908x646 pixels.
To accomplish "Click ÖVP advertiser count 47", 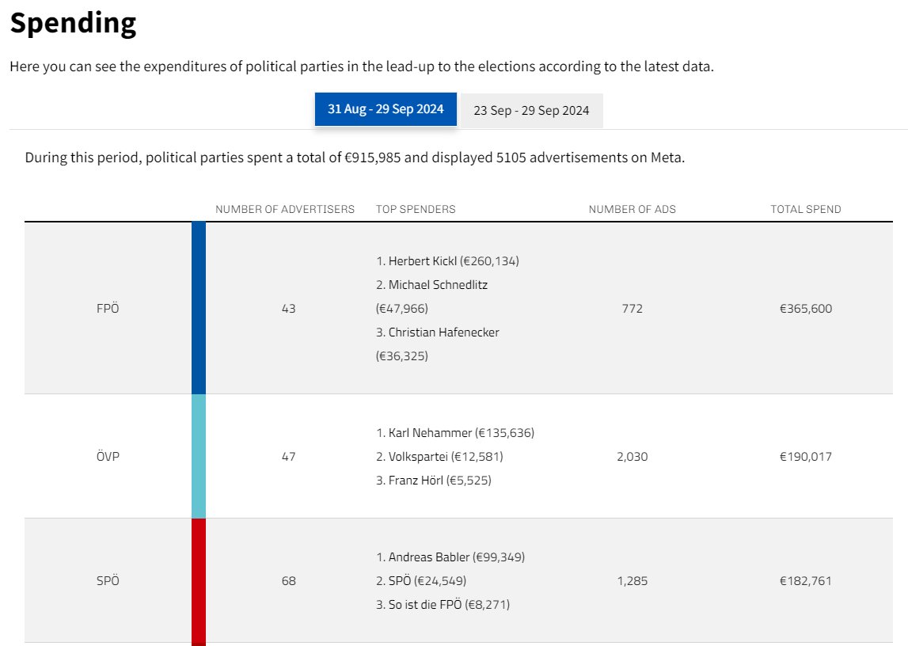I will pos(288,457).
